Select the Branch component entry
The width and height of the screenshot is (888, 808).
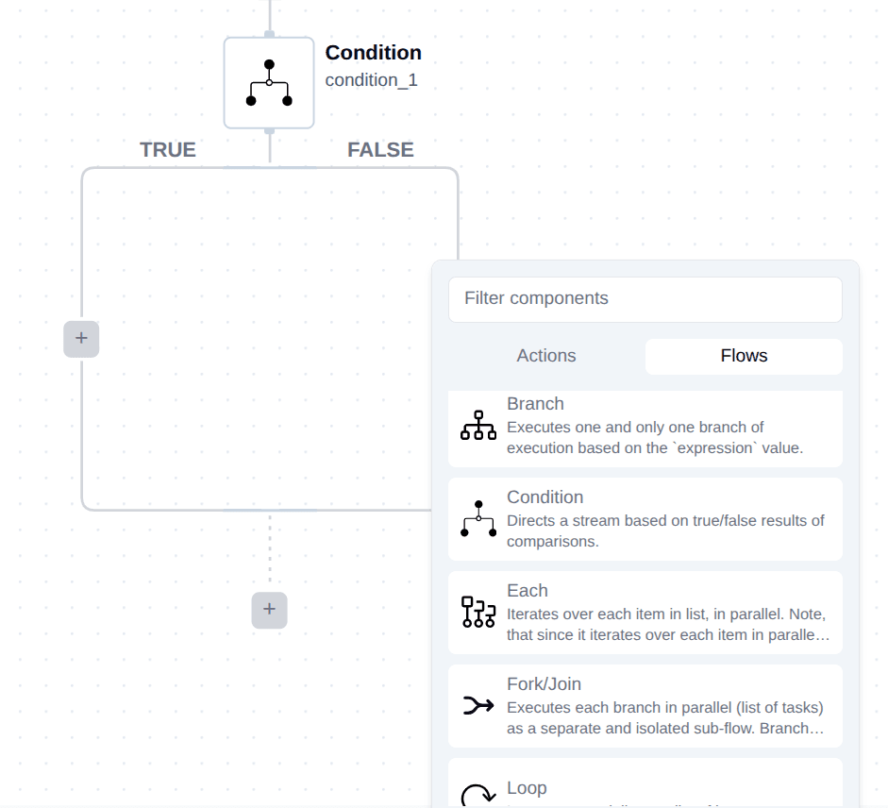point(645,426)
